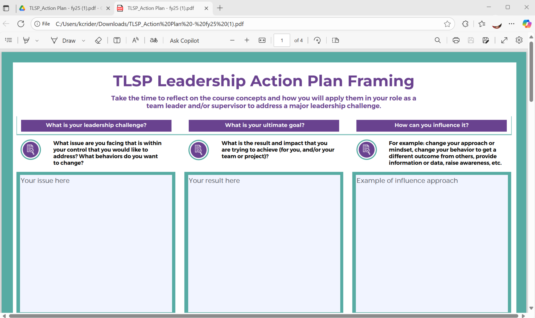
Task: Open browser Settings and more menu
Action: pos(511,24)
